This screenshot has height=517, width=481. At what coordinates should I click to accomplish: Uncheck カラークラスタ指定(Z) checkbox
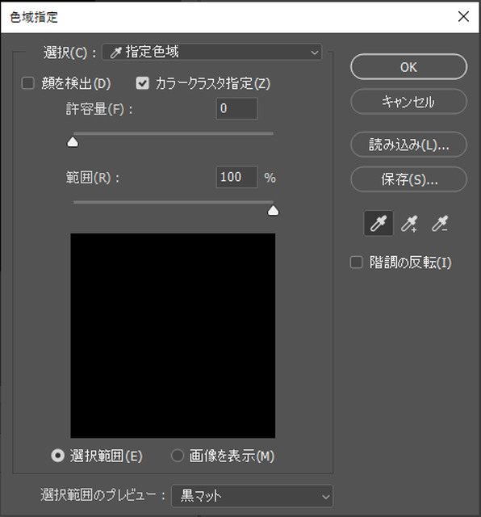click(x=142, y=83)
